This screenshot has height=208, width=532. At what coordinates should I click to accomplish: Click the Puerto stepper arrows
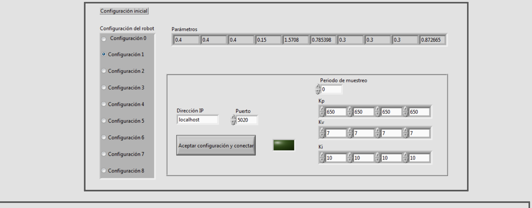(x=233, y=120)
